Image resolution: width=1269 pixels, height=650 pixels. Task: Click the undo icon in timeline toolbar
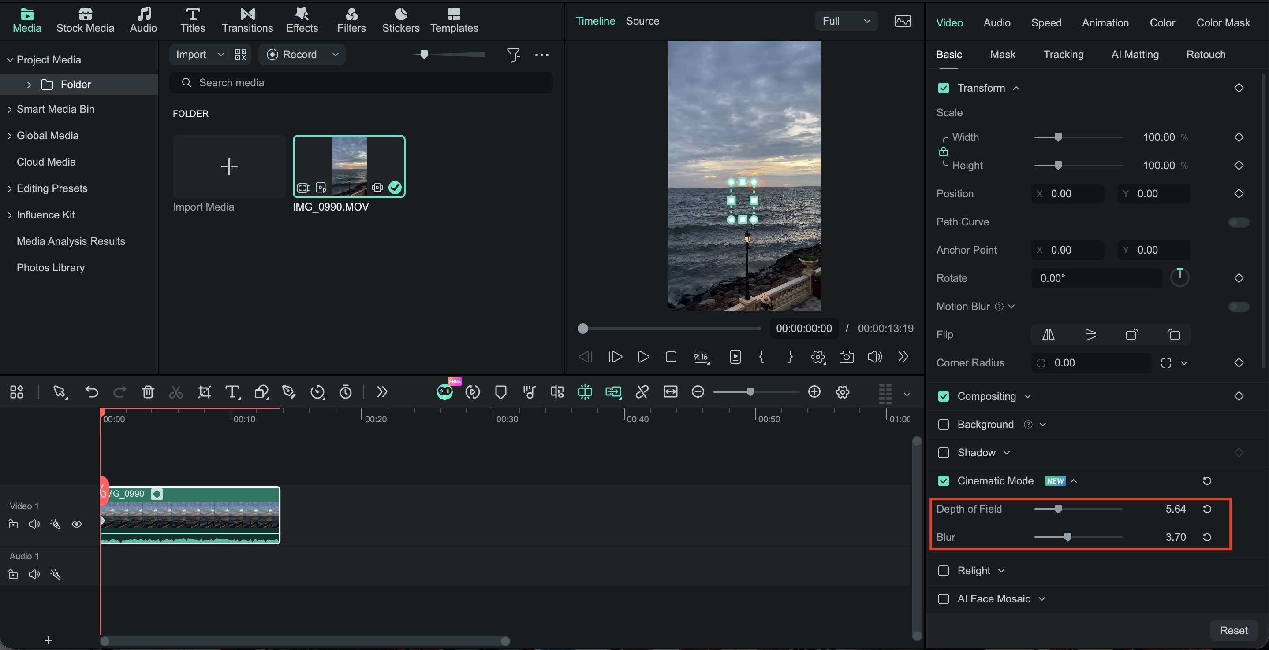(x=92, y=391)
